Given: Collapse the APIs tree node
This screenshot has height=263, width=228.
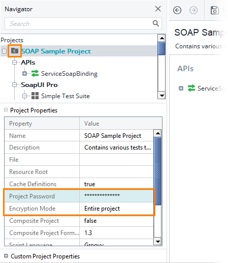Looking at the screenshot, I should [15, 62].
